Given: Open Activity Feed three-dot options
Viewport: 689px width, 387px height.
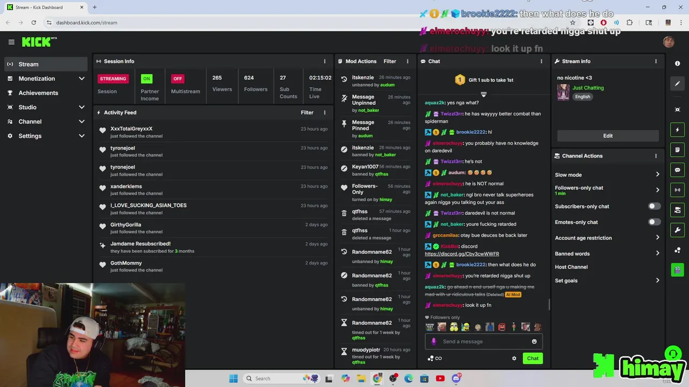Looking at the screenshot, I should 325,112.
